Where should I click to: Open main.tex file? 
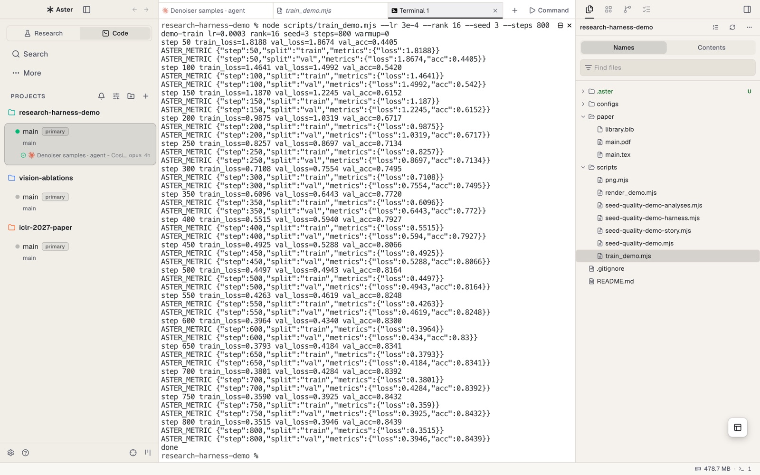coord(617,155)
